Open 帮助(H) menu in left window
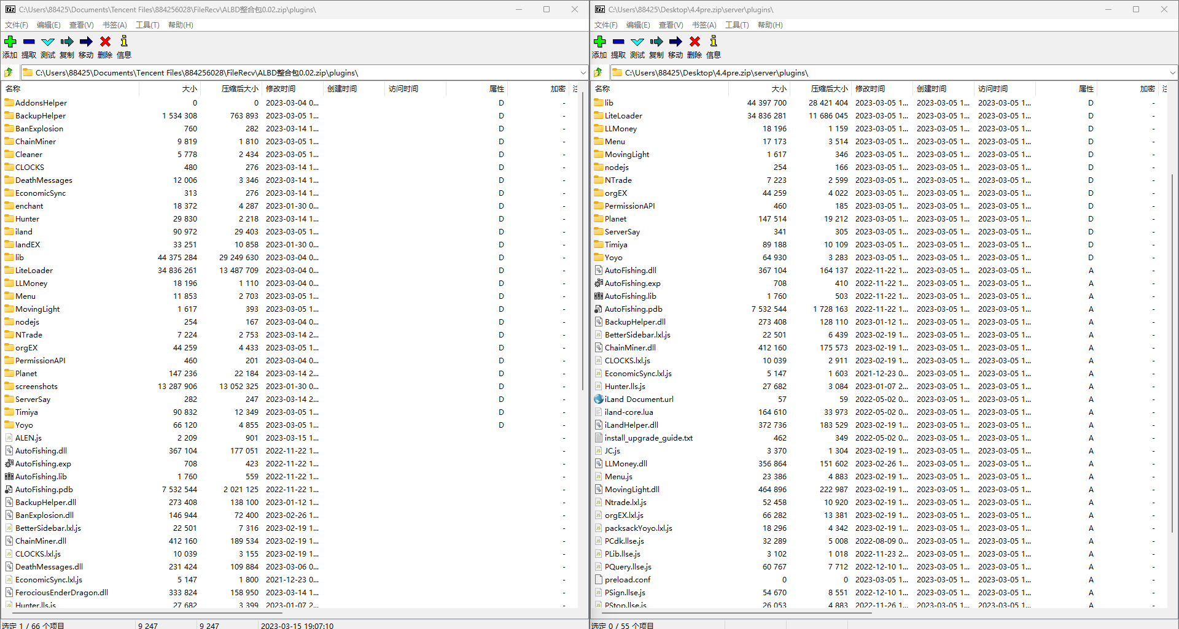 (x=181, y=25)
